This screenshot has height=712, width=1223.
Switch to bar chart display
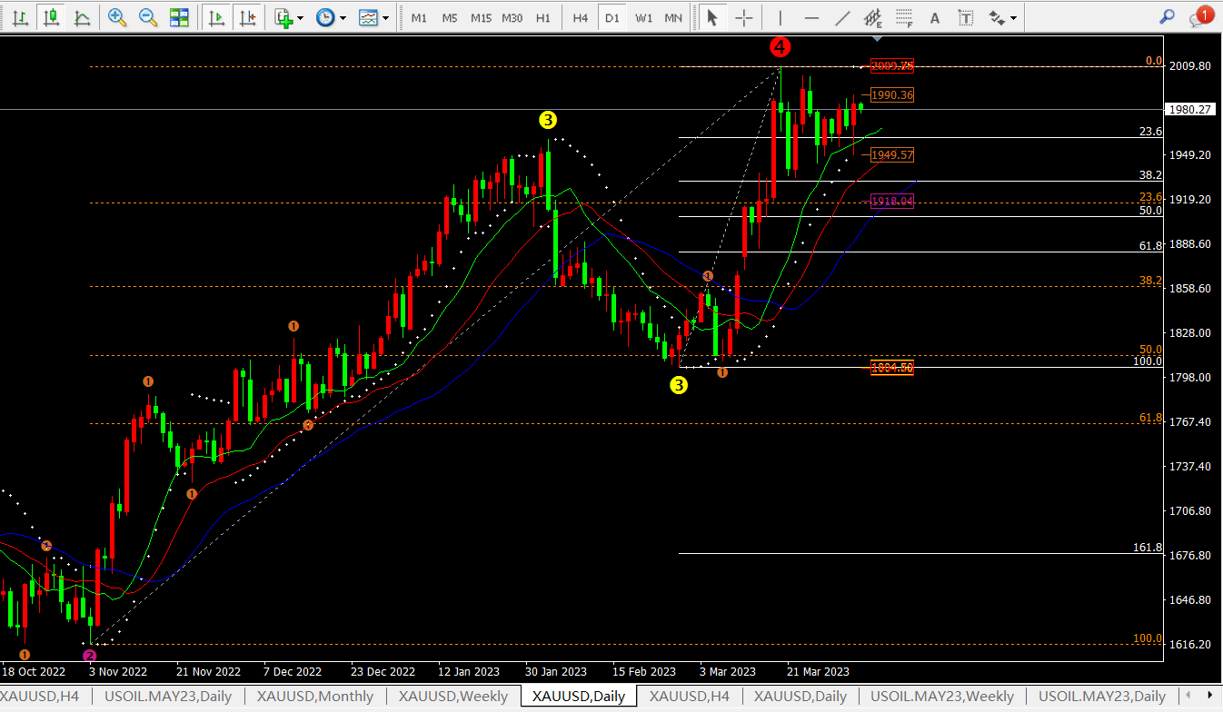click(x=20, y=17)
